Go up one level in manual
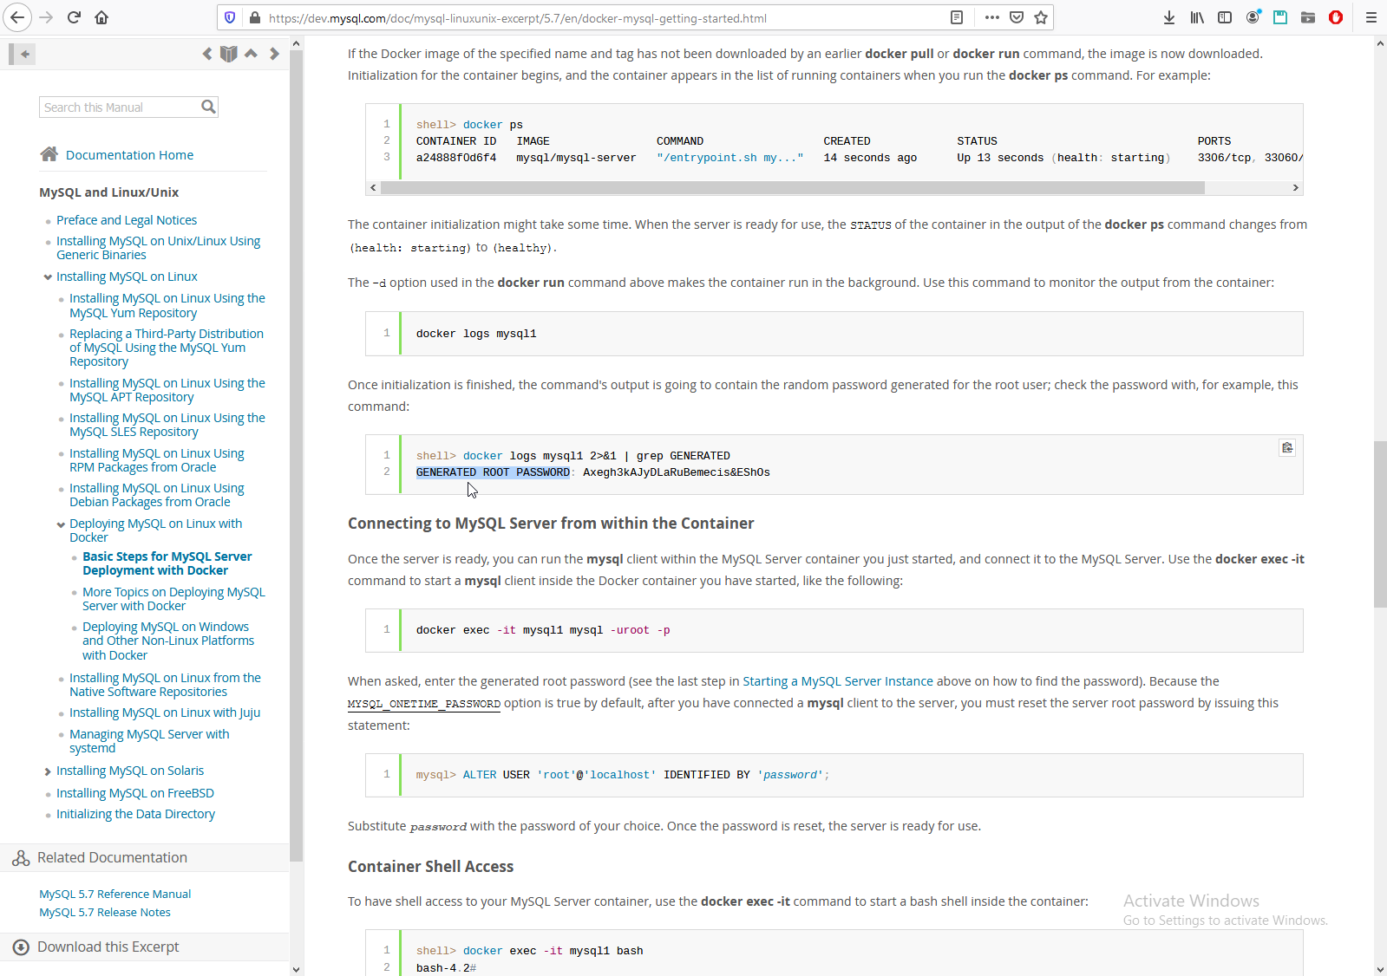Viewport: 1387px width, 976px height. pos(251,54)
